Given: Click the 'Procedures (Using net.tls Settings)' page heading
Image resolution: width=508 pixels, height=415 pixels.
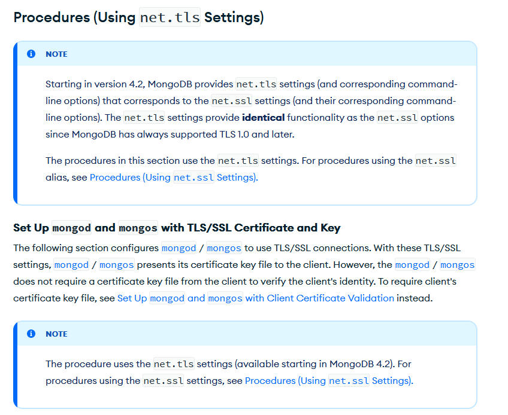Looking at the screenshot, I should coord(138,17).
